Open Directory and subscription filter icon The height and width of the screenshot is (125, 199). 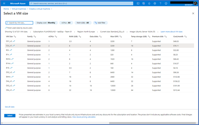144,3
